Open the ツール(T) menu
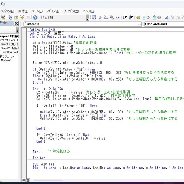 coord(37,11)
